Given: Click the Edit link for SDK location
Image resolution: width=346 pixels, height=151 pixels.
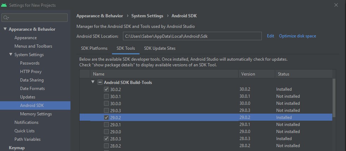Looking at the screenshot, I should point(270,36).
